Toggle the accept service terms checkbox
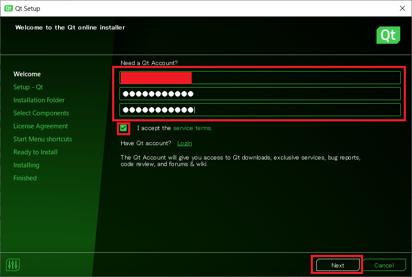This screenshot has height=277, width=412. pos(123,128)
